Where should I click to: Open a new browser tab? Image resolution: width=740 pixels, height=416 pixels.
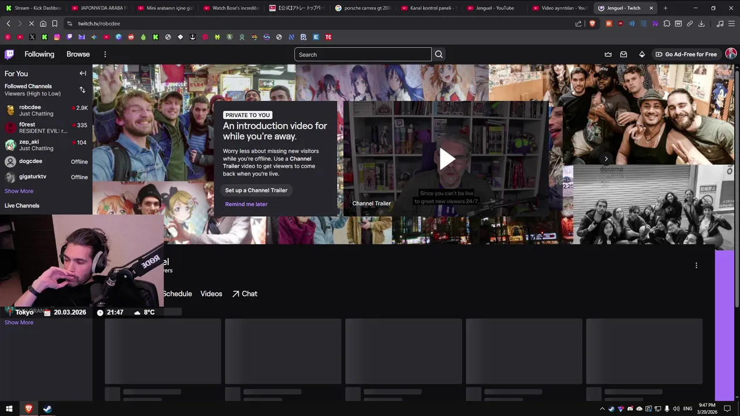(665, 8)
